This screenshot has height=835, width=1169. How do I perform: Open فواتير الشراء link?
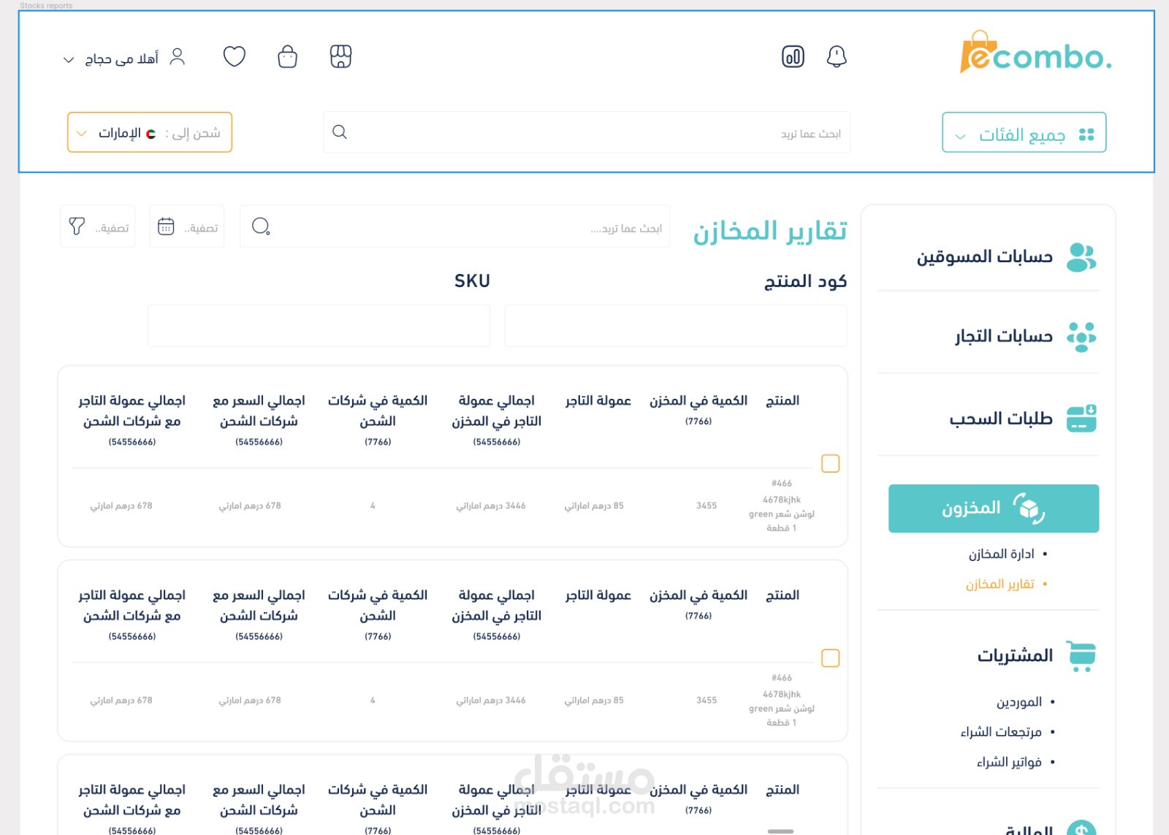tap(1009, 762)
